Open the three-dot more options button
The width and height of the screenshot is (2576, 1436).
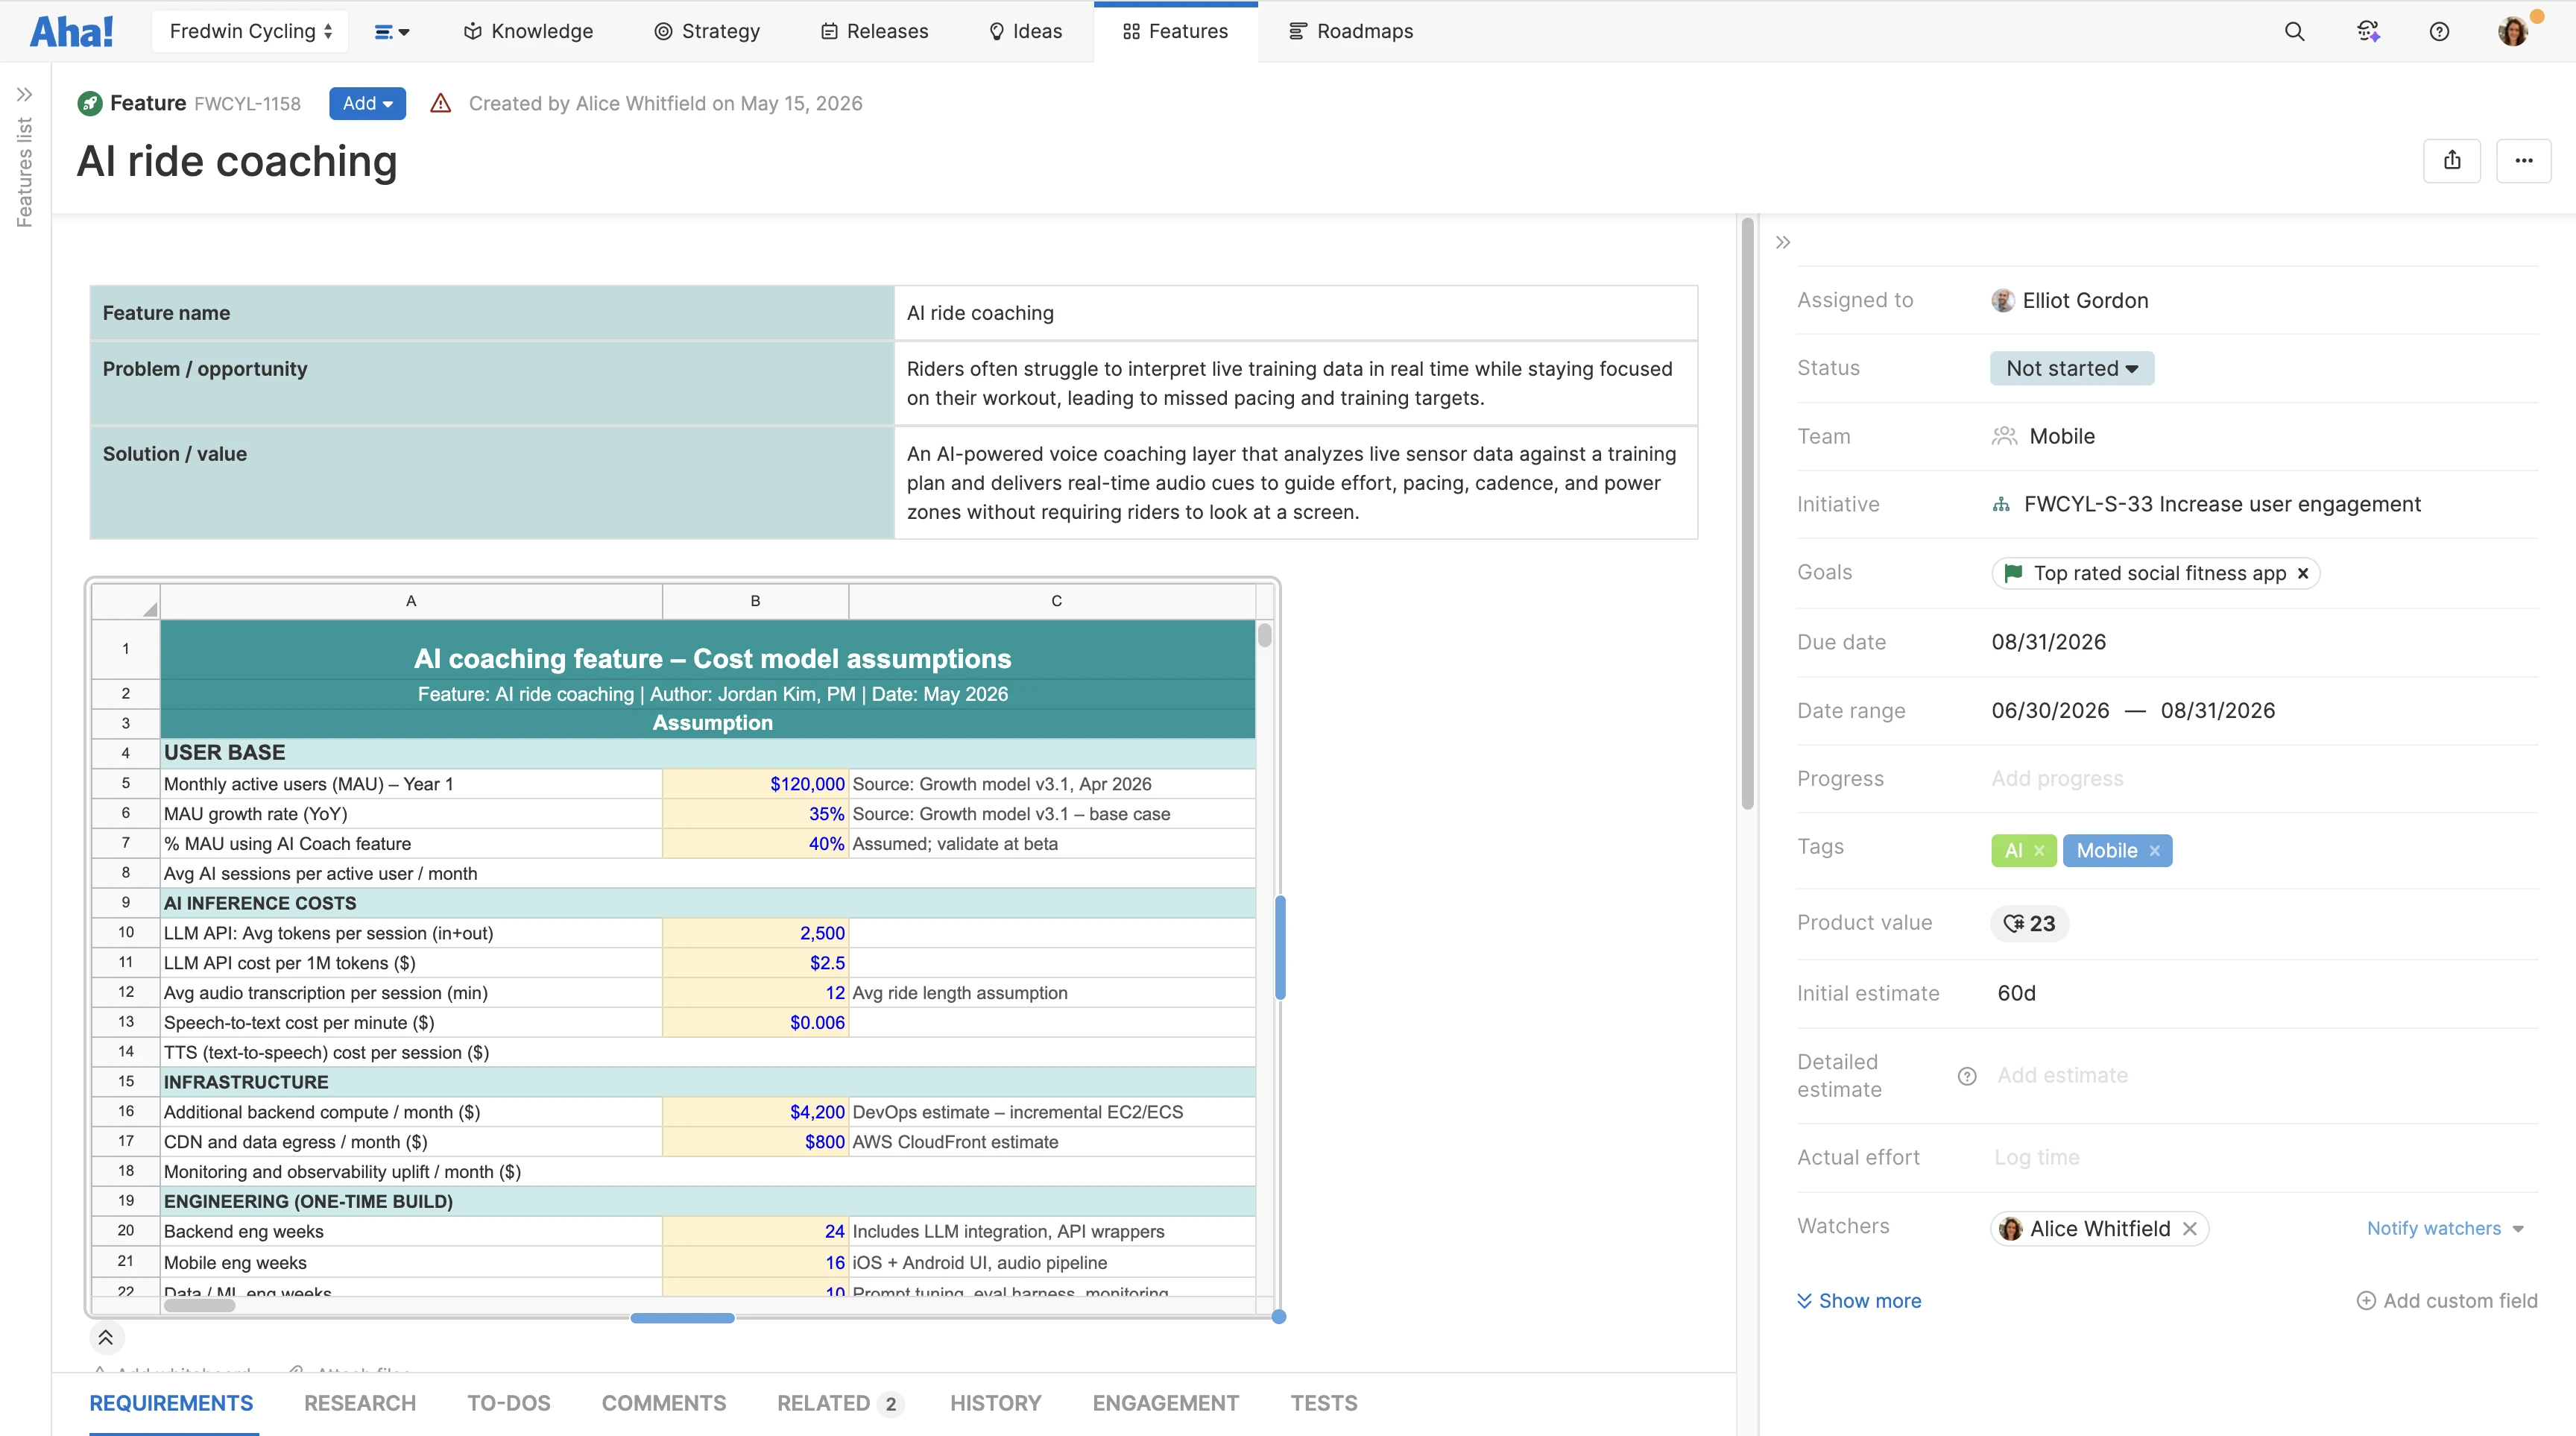(2524, 160)
